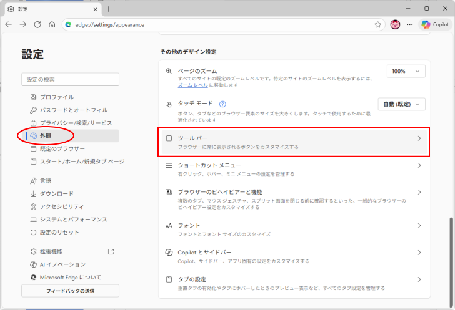This screenshot has width=455, height=310.
Task: Click the external link icon beside 拡張機能
Action: click(111, 251)
